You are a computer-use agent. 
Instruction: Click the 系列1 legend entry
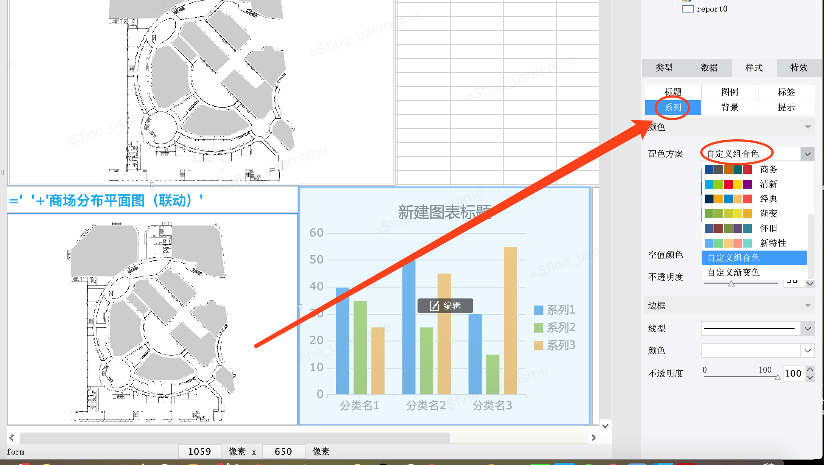click(x=554, y=310)
